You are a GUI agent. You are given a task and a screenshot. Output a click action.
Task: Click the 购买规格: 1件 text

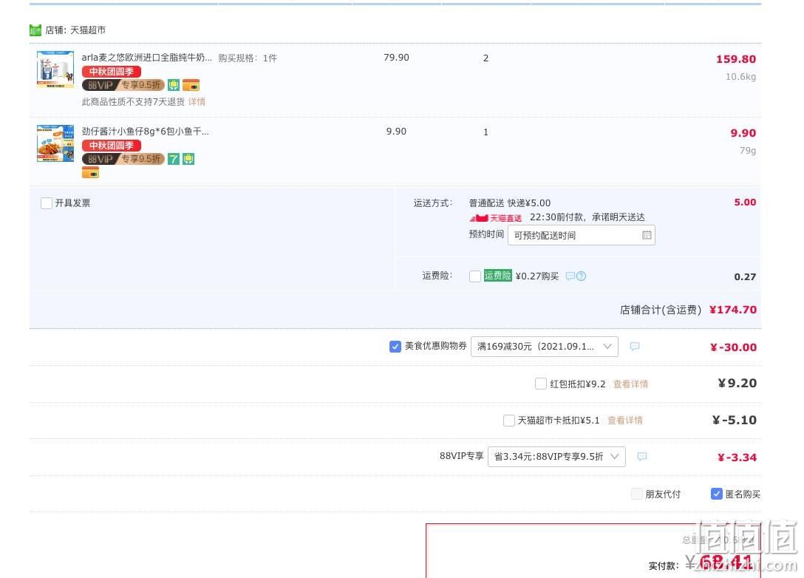pos(248,58)
